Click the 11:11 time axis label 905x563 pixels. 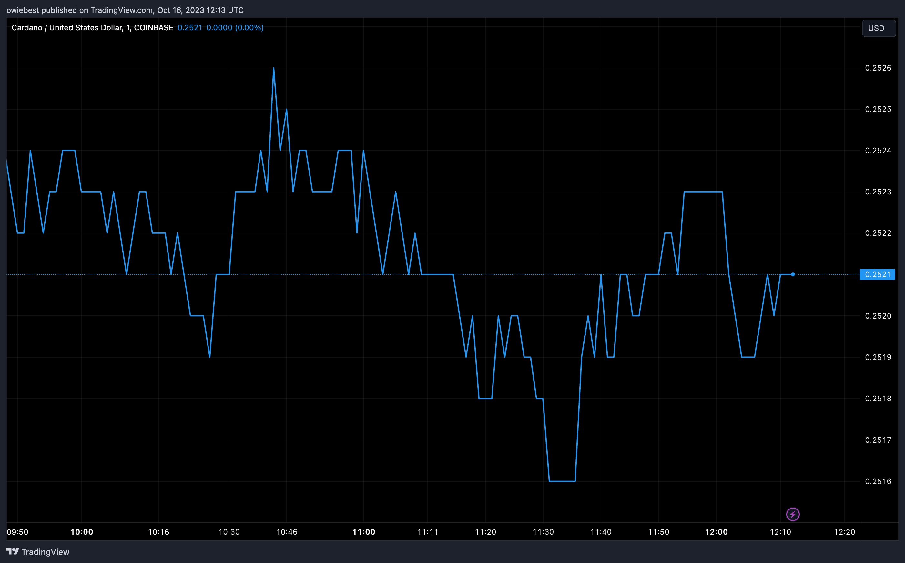click(428, 532)
